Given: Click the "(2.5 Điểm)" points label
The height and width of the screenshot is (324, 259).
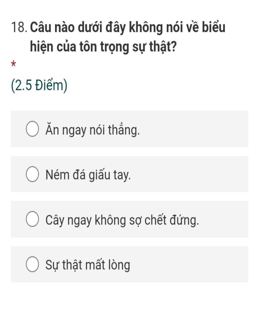Looking at the screenshot, I should [x=39, y=86].
